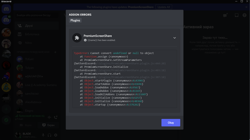Explore public servers via the compass icon
250x140 pixels.
coord(6,120)
